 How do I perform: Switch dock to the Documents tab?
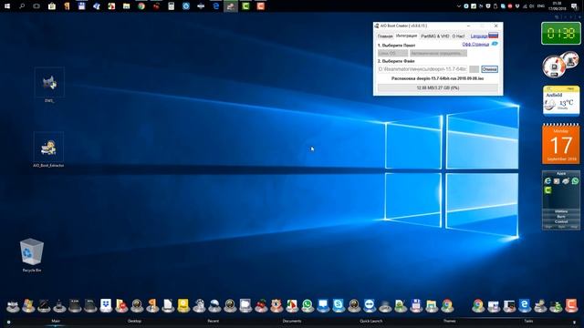(292, 321)
